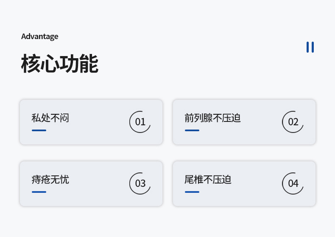
Task: Click the Advantage subtitle text
Action: pyautogui.click(x=40, y=37)
